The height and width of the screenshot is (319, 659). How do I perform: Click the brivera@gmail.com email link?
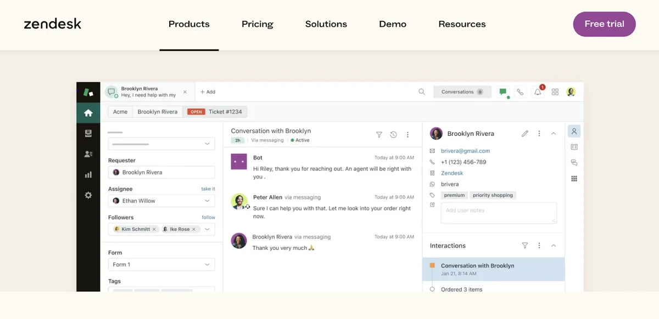[465, 151]
